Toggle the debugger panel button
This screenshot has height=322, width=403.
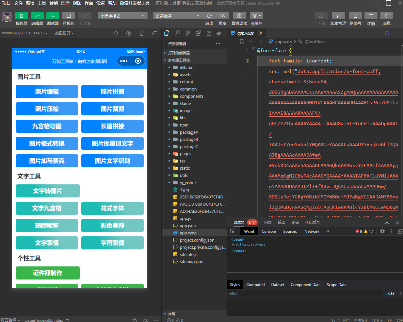(x=53, y=16)
